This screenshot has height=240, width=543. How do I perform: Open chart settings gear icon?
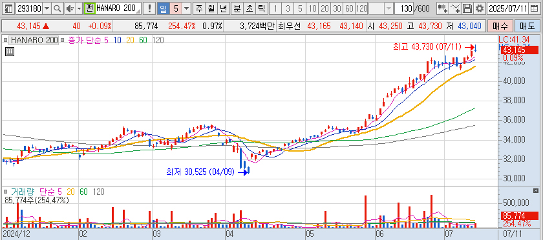[479, 8]
